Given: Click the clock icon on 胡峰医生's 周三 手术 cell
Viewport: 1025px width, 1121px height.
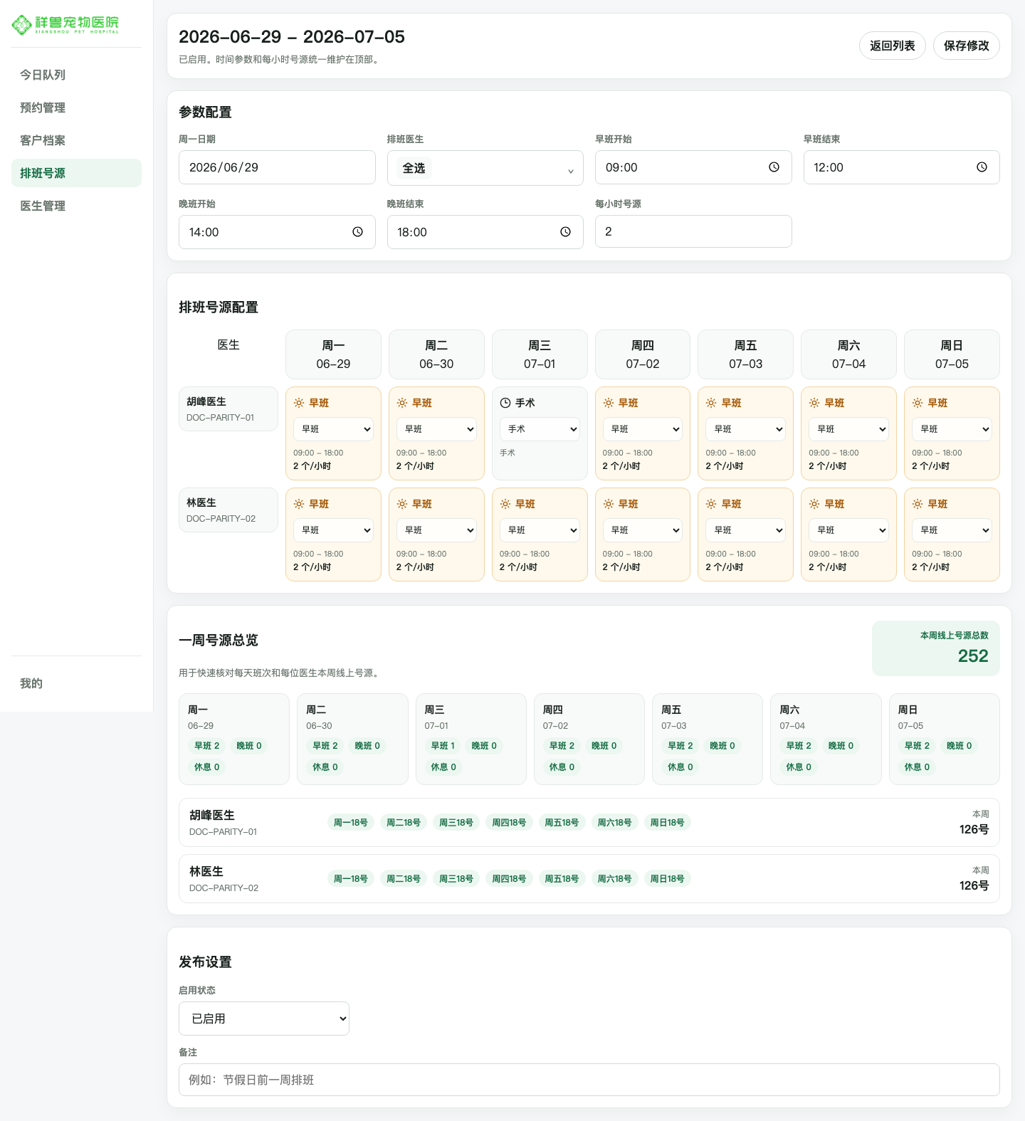Looking at the screenshot, I should click(x=505, y=403).
